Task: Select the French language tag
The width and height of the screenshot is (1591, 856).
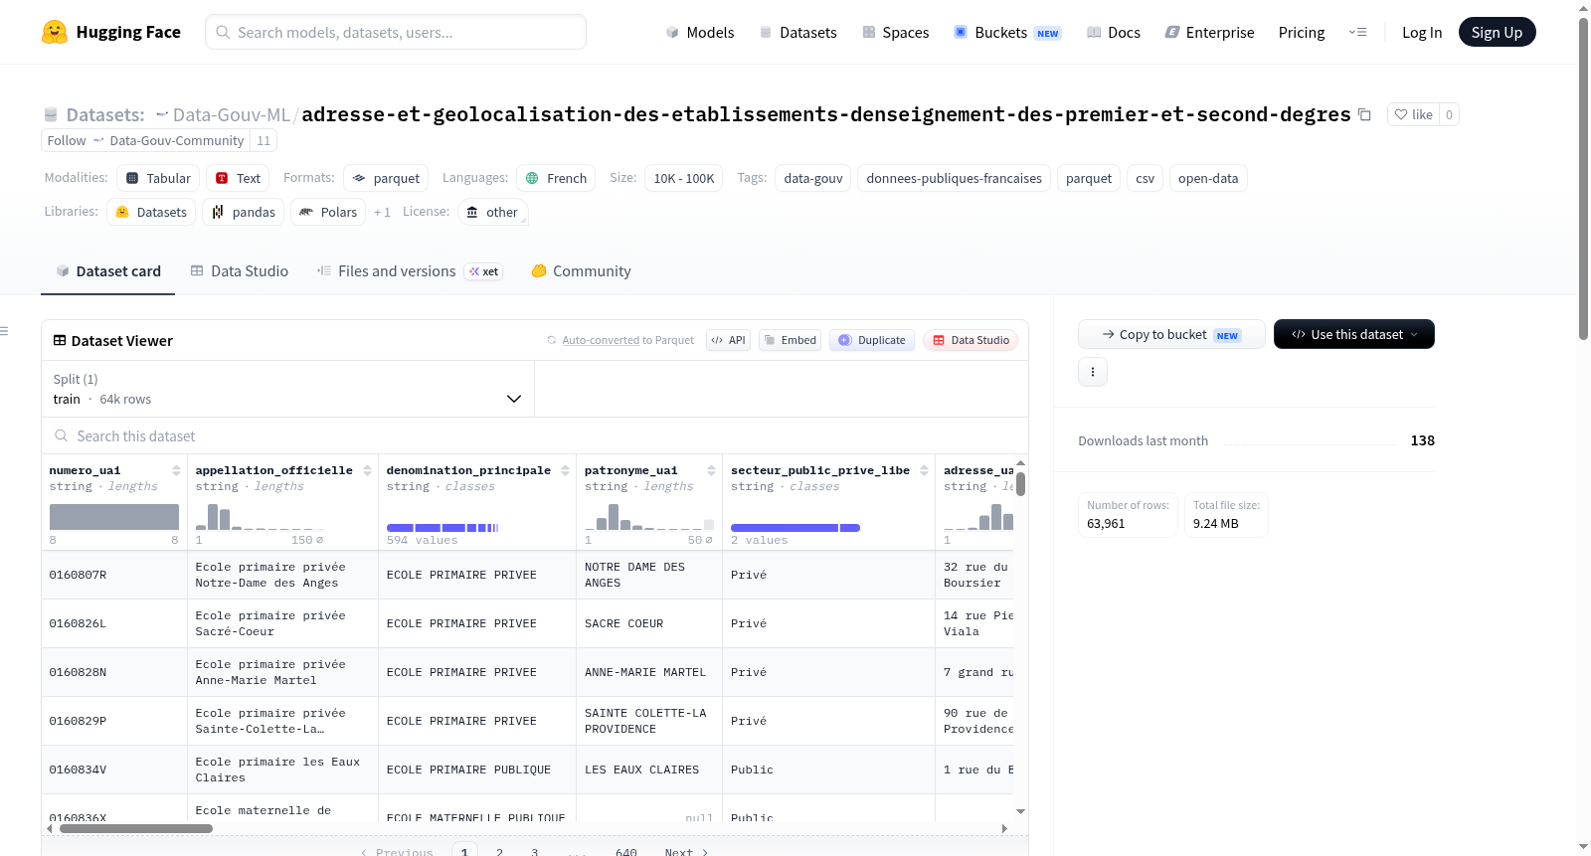Action: pos(556,178)
